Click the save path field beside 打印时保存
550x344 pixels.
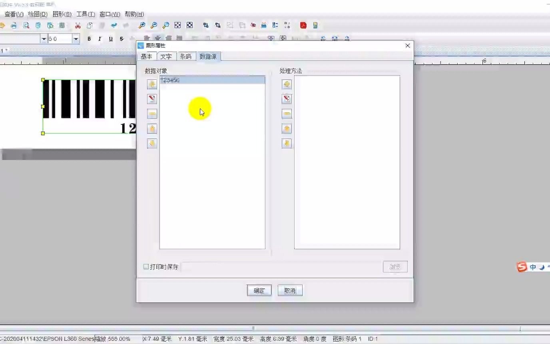[282, 267]
